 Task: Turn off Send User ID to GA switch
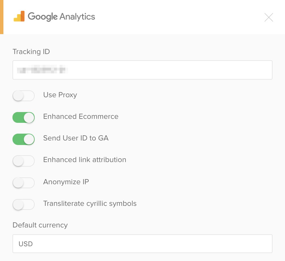(x=24, y=139)
